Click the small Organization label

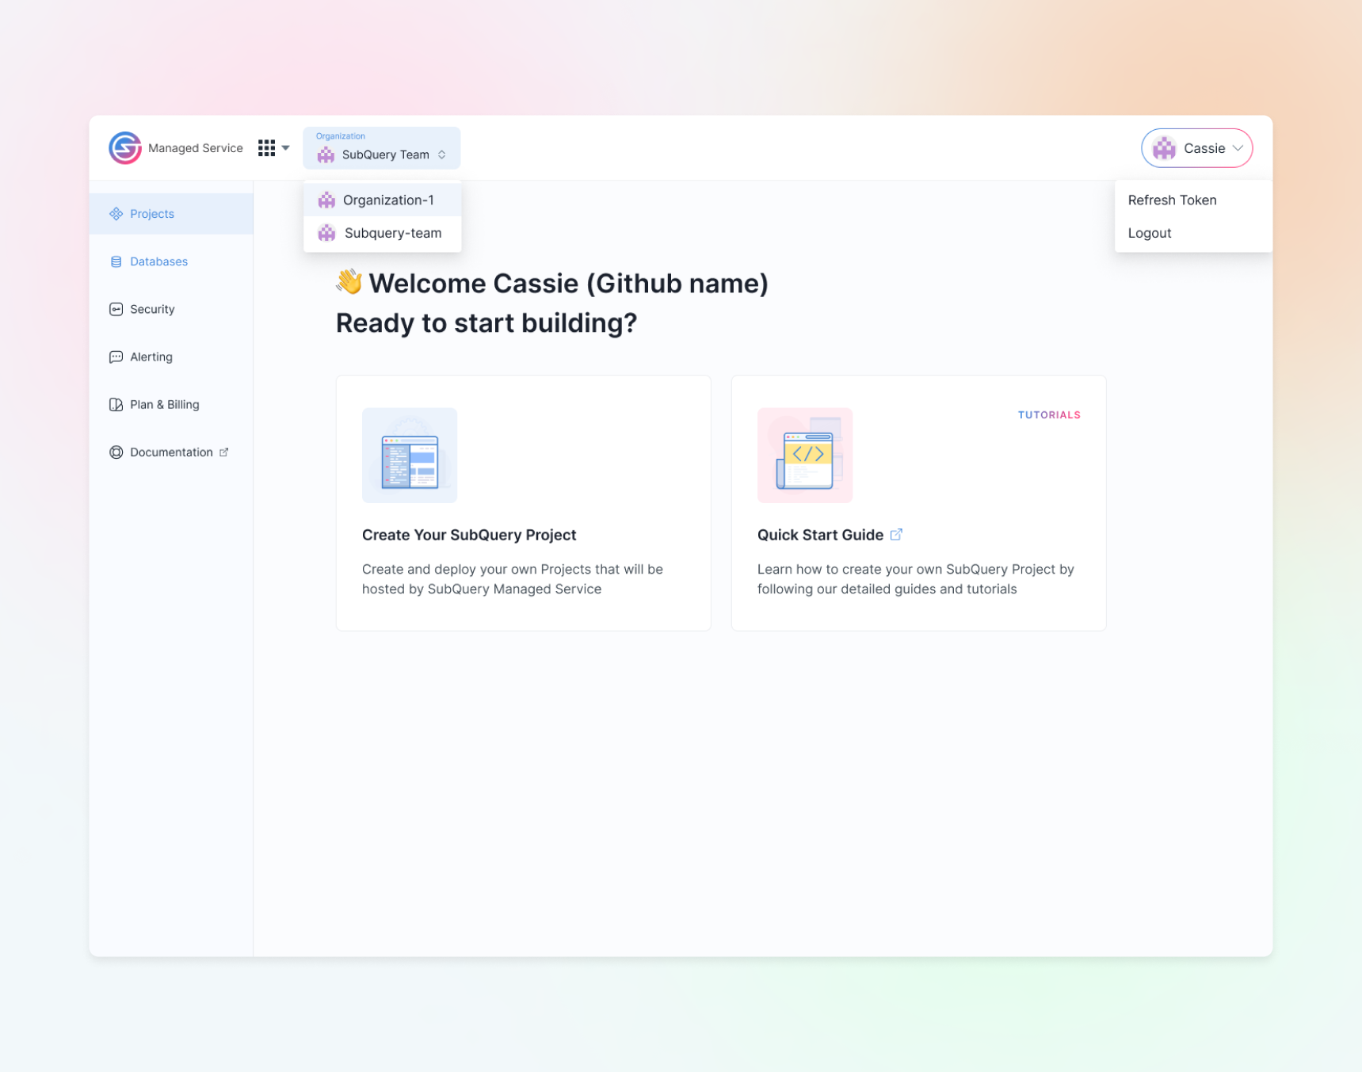coord(341,136)
